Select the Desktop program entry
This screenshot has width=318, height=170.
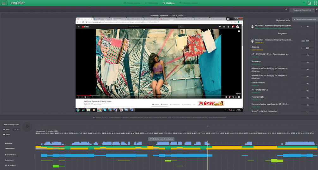283,48
